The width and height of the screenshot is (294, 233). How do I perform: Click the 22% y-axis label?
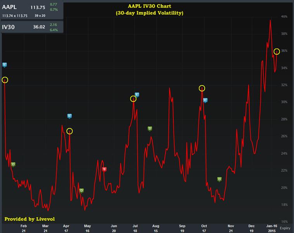click(284, 170)
